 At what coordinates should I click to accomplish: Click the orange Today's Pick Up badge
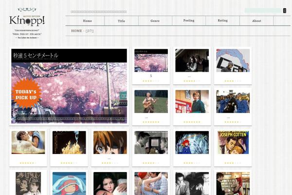tap(26, 94)
